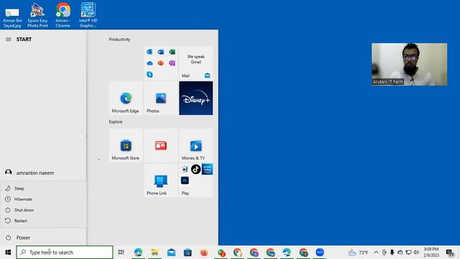Open the amranbin naeem user account
The image size is (460, 259).
43,173
